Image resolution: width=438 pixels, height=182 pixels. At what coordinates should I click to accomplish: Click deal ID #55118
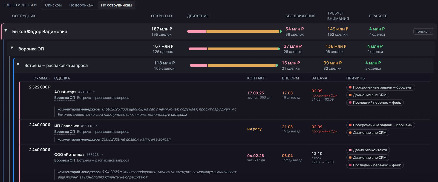coord(87,126)
